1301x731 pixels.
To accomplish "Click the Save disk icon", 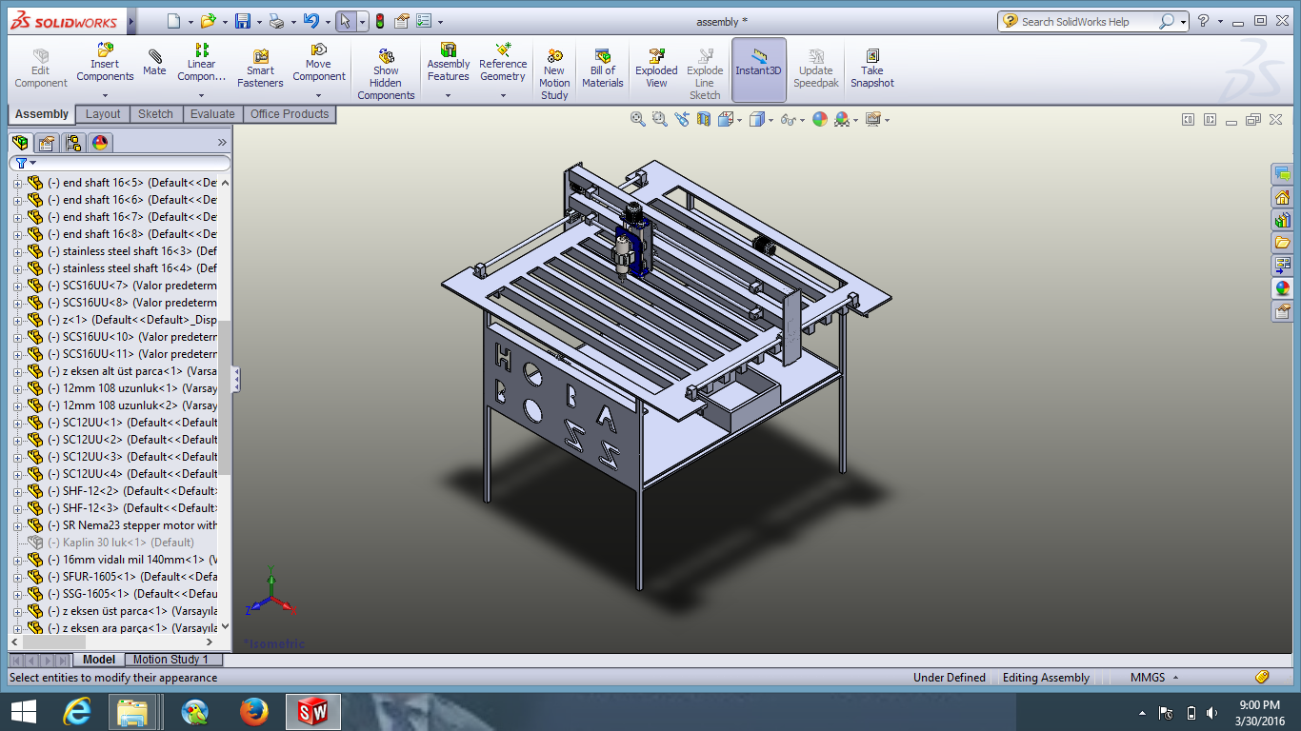I will [243, 21].
